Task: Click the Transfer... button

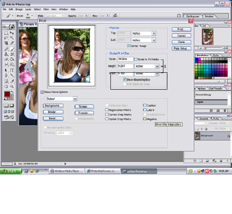Action: 84,113
